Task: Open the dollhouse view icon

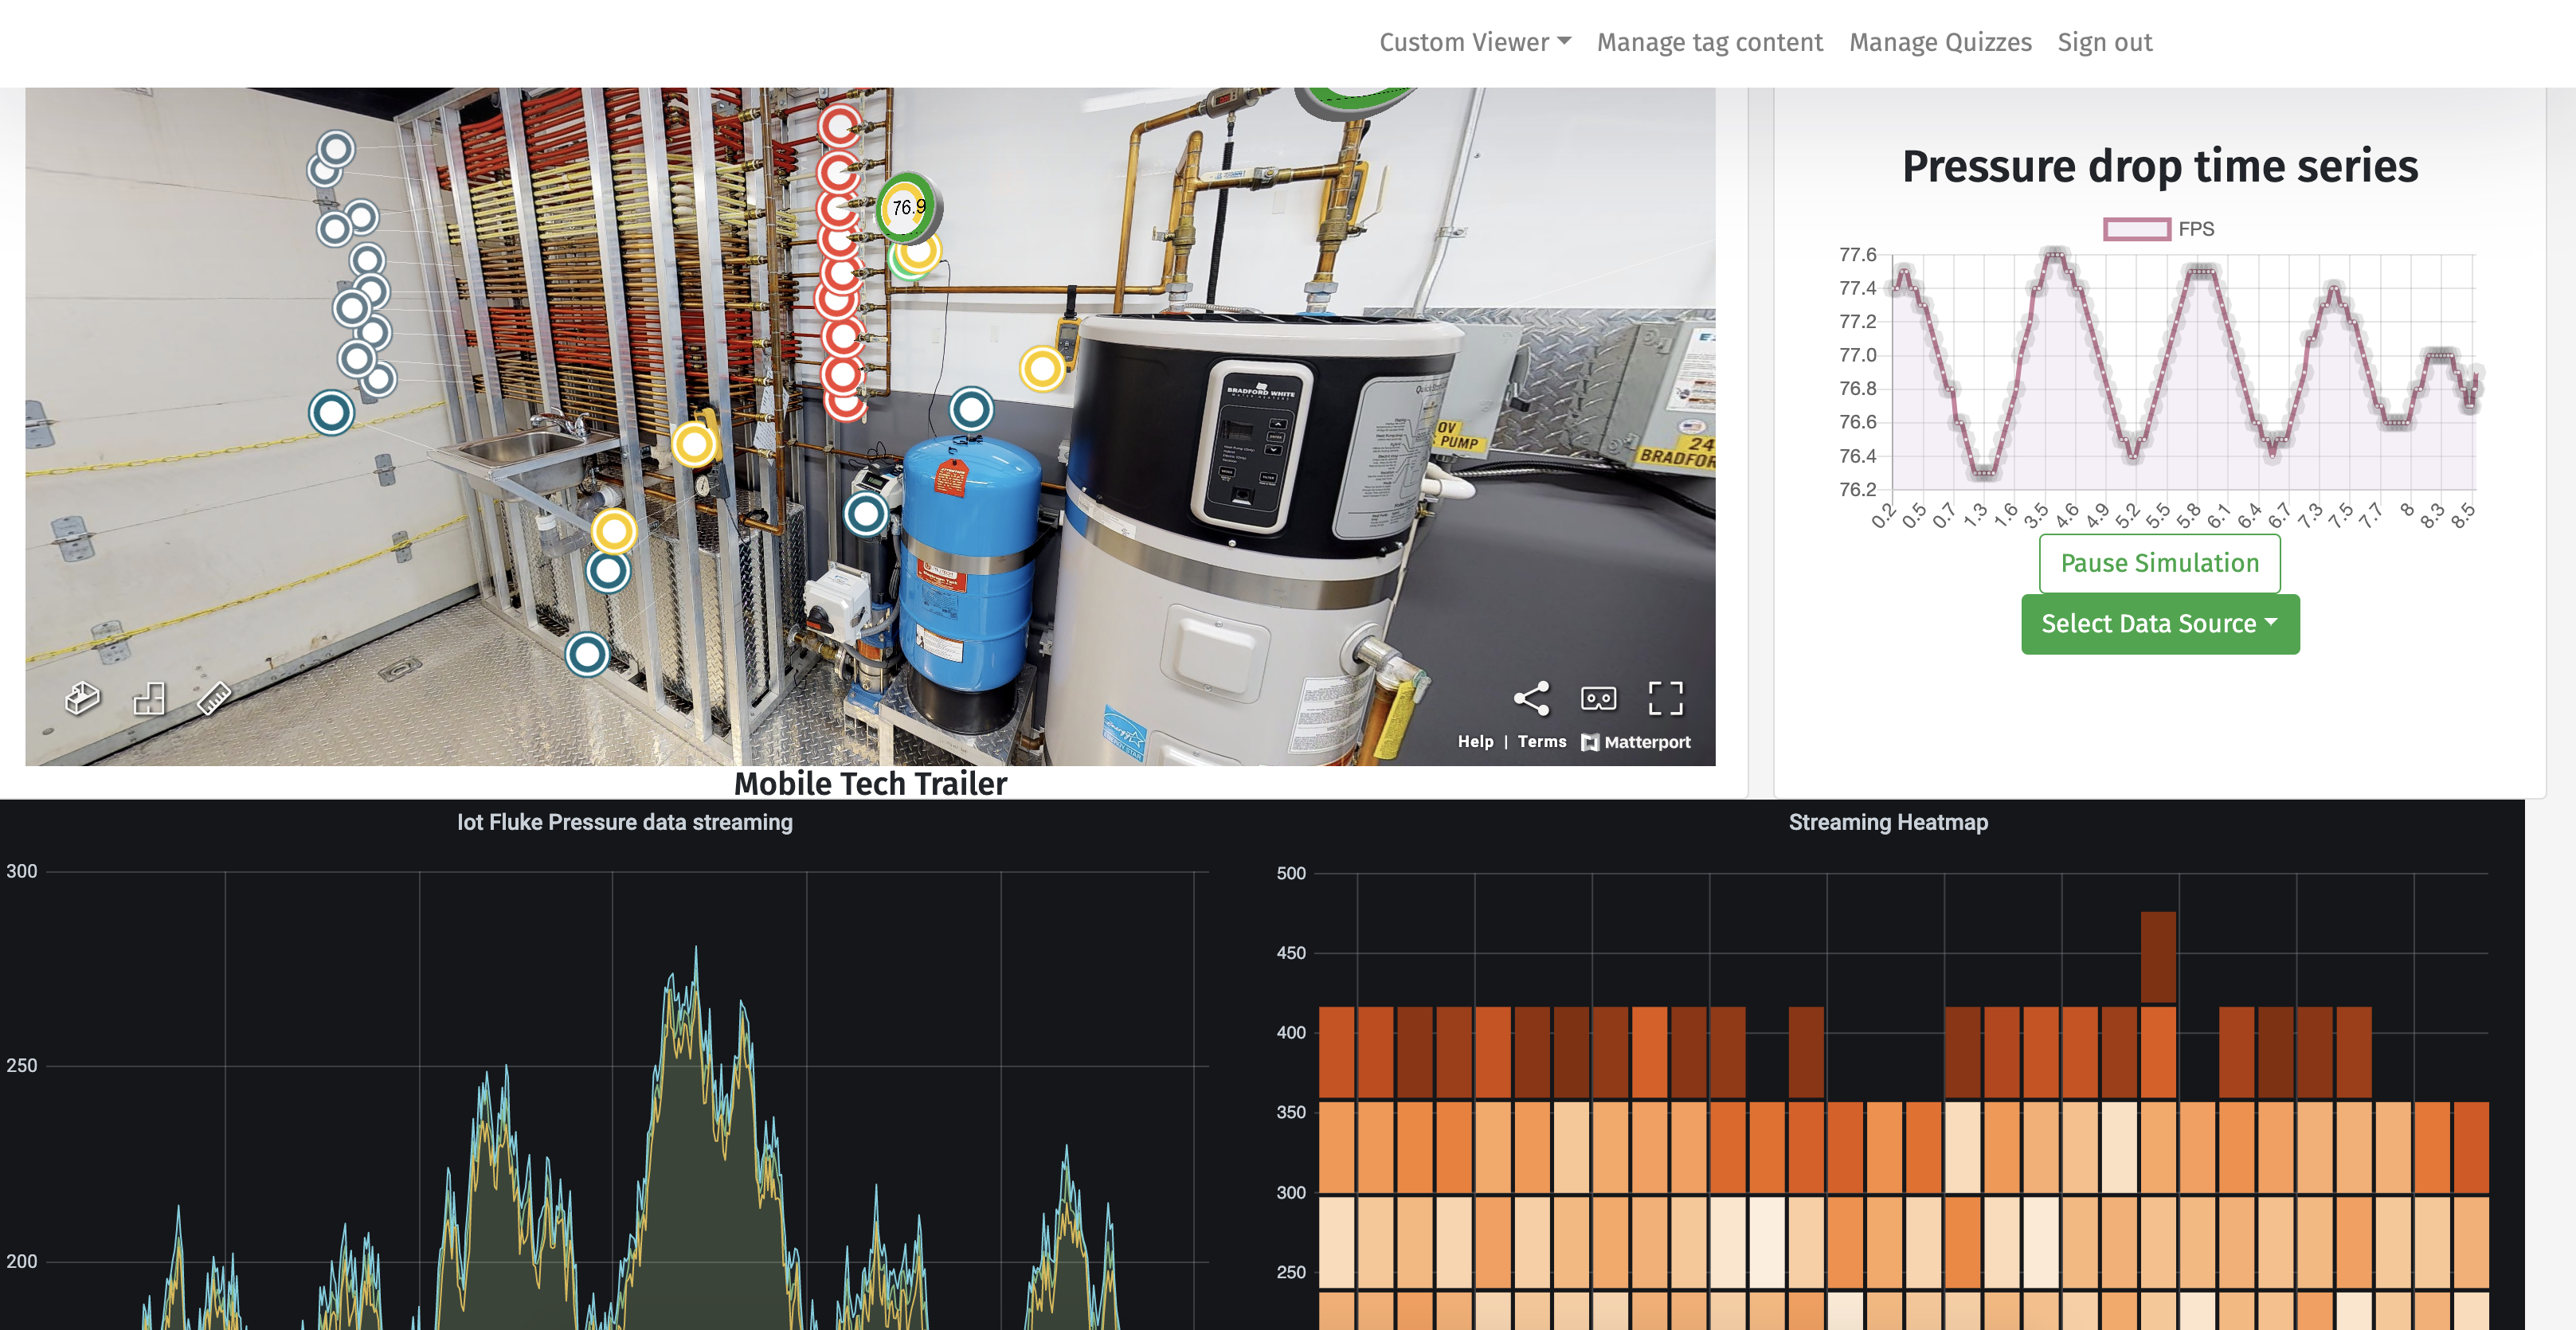Action: click(x=82, y=697)
